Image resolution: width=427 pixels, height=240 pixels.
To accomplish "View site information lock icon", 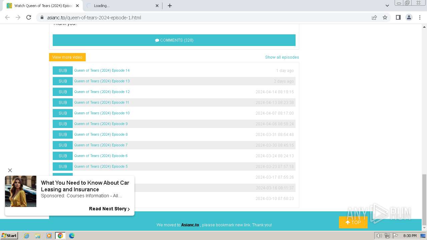I will 42,17.
